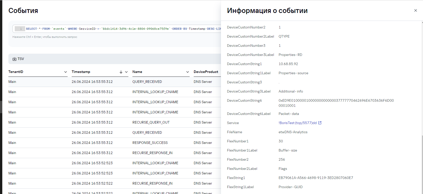The height and width of the screenshot is (194, 423).
Task: Click into the SQL query input field
Action: pyautogui.click(x=117, y=29)
